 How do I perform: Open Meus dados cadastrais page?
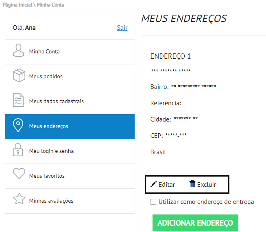(56, 102)
